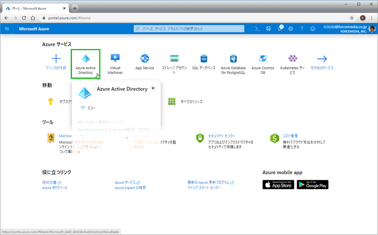The image size is (378, 235).
Task: Download from the App Store badge
Action: pyautogui.click(x=278, y=184)
